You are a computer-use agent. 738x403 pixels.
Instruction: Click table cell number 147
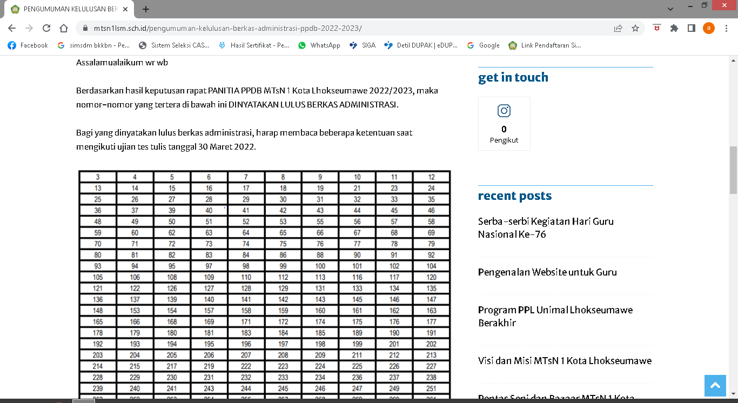(x=431, y=299)
